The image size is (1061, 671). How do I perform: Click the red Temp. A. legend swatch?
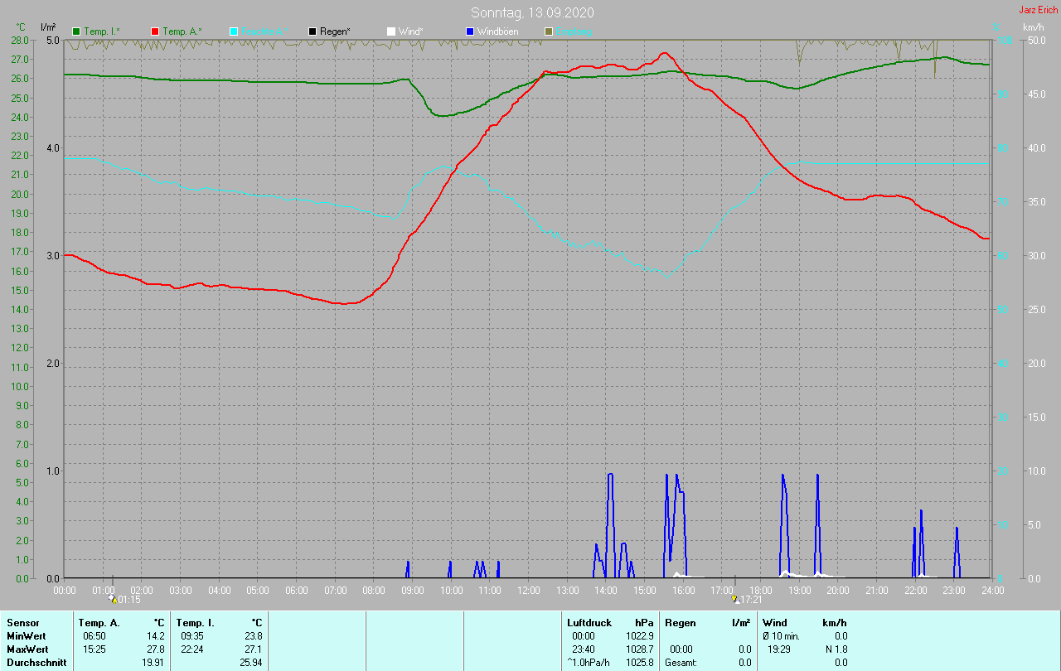coord(155,31)
